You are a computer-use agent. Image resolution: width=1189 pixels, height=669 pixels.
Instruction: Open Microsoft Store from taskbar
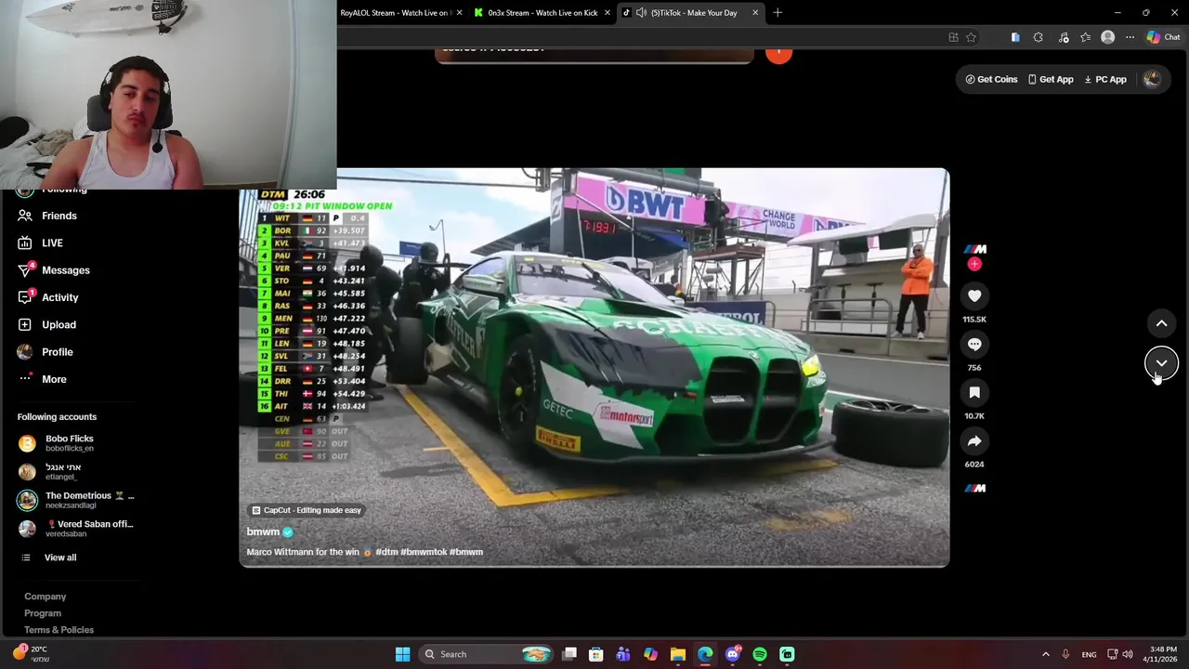(596, 654)
